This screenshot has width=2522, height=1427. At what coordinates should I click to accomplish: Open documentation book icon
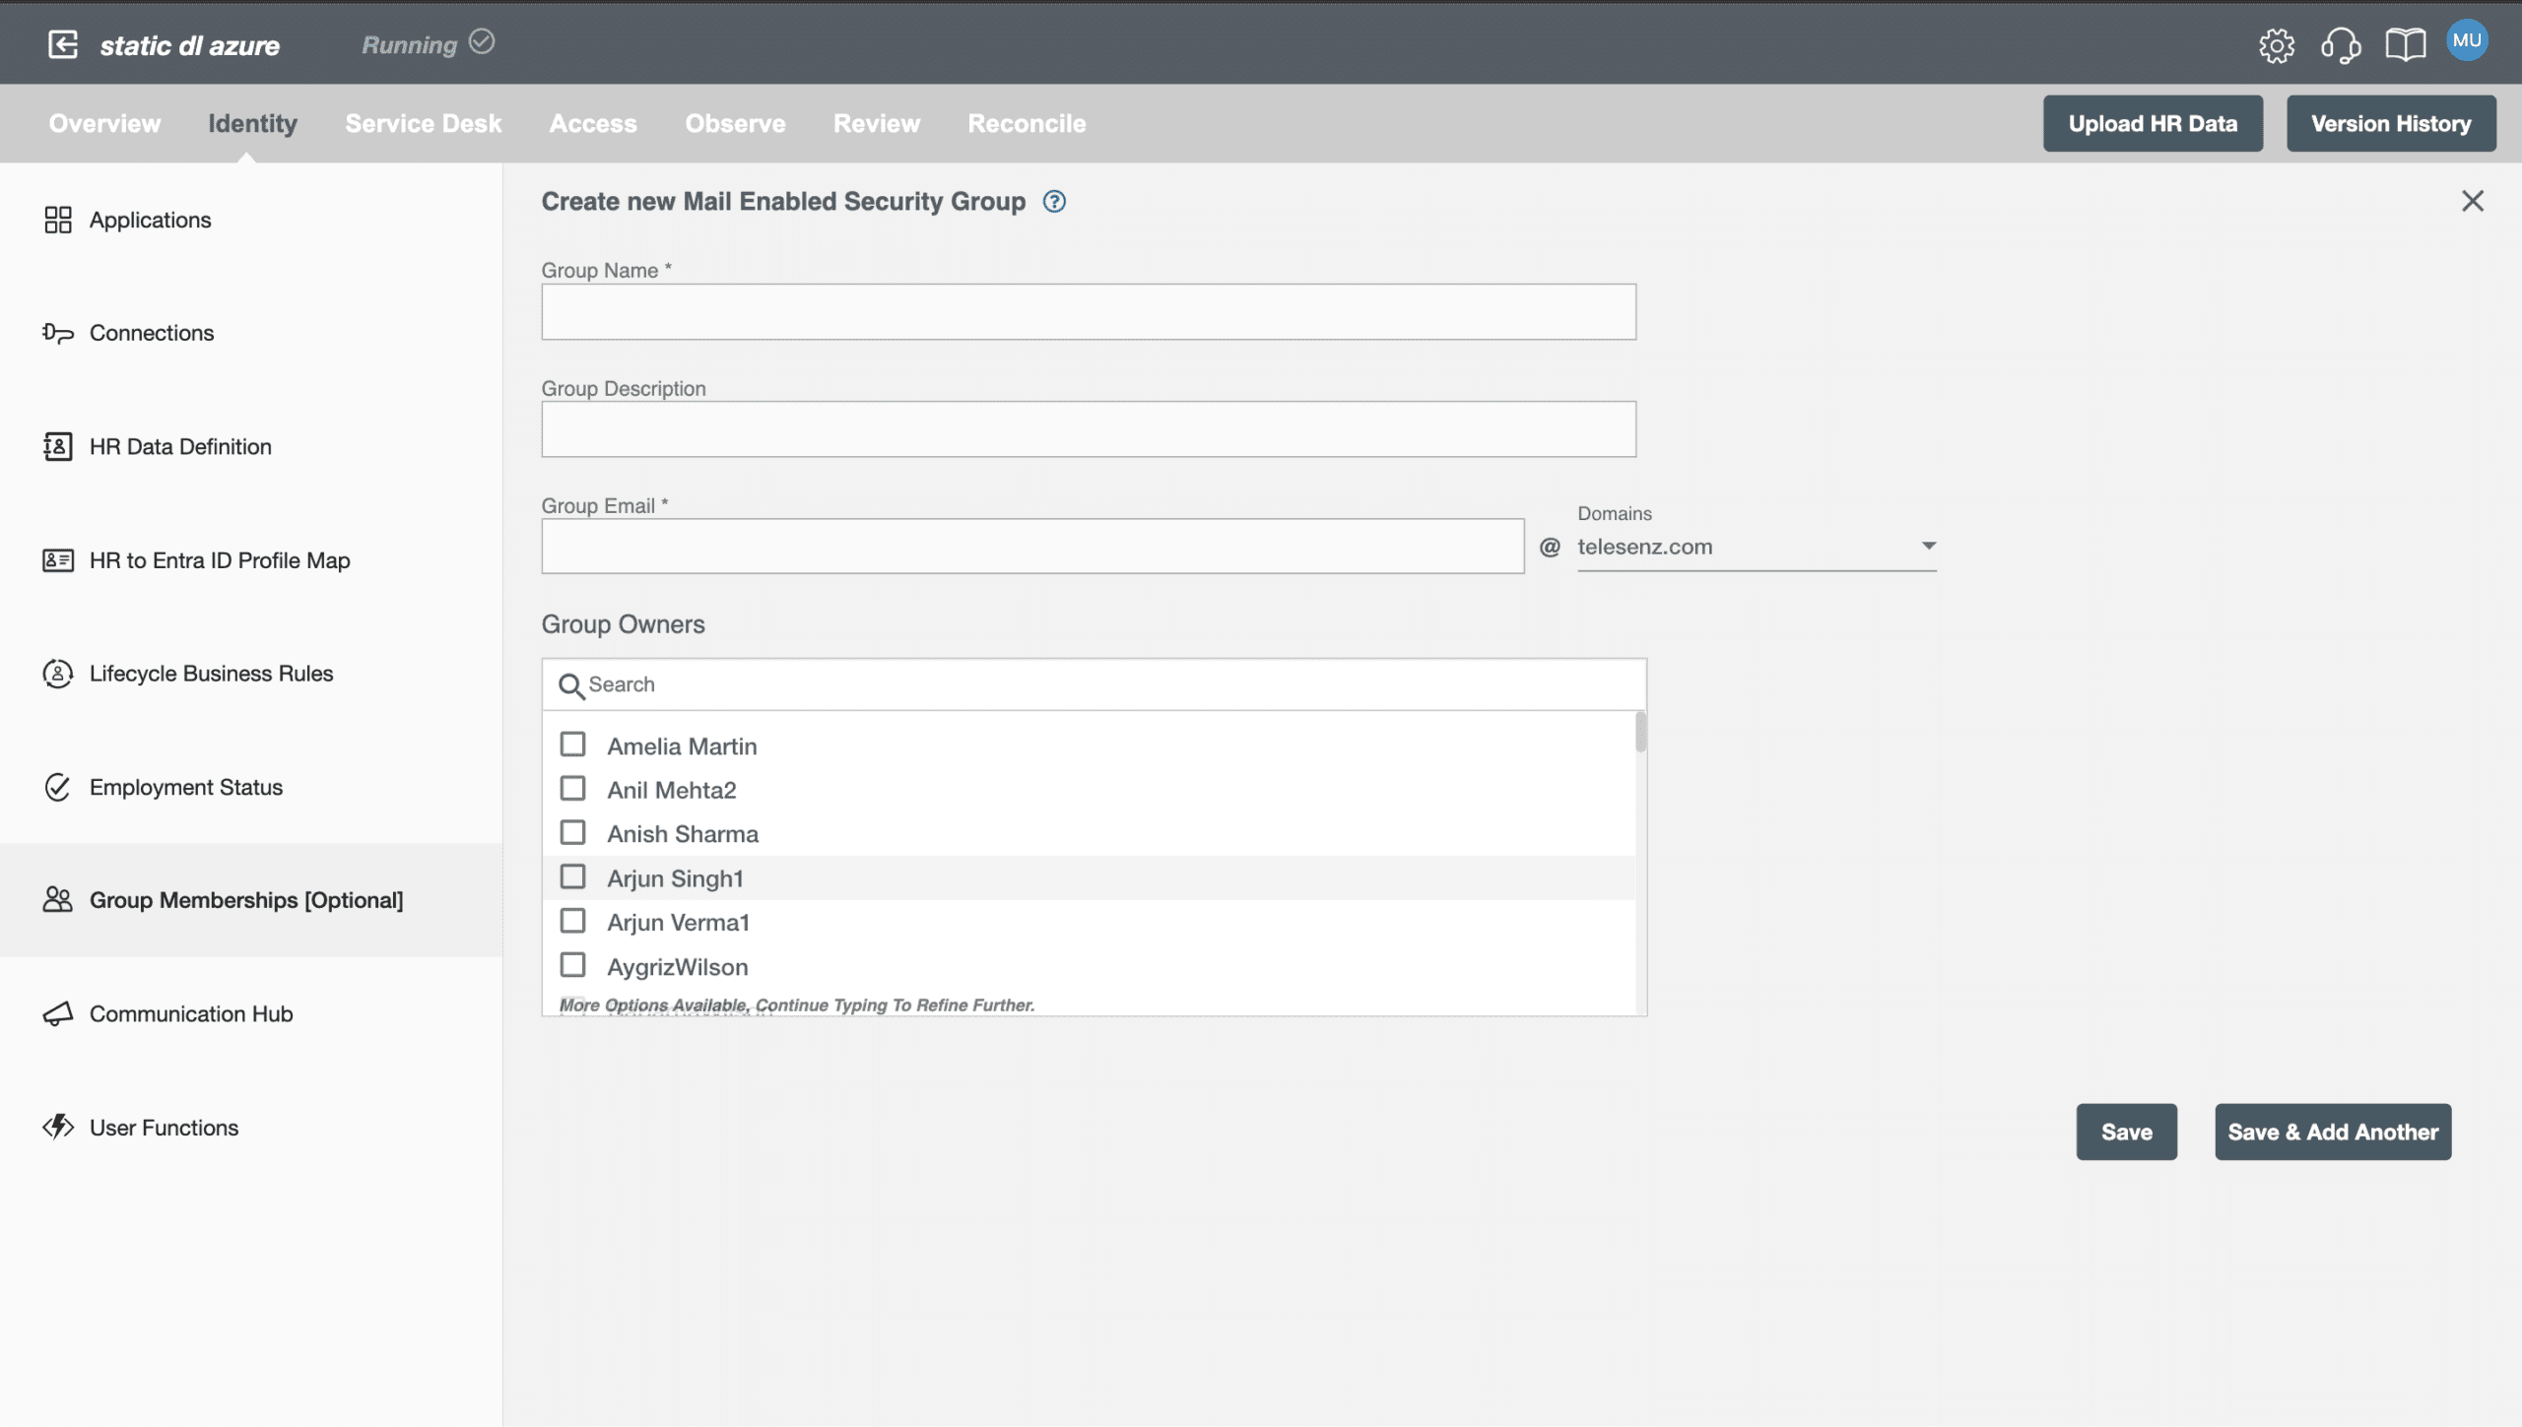(x=2405, y=44)
